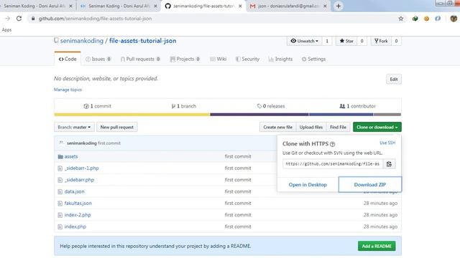
Task: Star this repository
Action: 346,41
